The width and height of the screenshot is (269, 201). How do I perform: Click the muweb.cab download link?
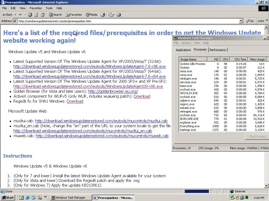click(102, 136)
